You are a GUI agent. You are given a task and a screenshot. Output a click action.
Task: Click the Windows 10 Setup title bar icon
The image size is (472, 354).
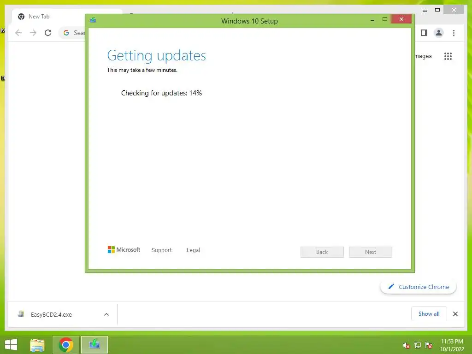tap(93, 20)
